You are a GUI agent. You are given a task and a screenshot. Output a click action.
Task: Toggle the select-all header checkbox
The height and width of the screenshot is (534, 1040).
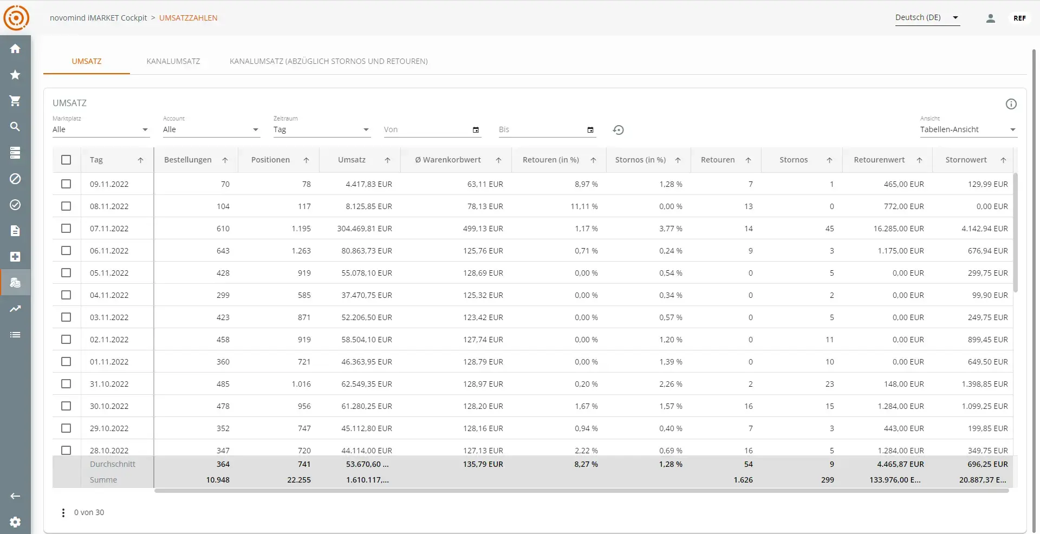66,160
